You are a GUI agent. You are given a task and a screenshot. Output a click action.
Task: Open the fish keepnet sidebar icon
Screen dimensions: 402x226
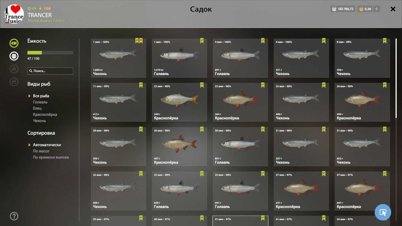(x=14, y=44)
